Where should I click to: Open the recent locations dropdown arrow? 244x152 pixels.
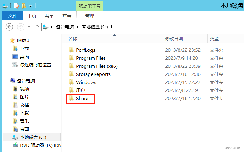(29, 27)
